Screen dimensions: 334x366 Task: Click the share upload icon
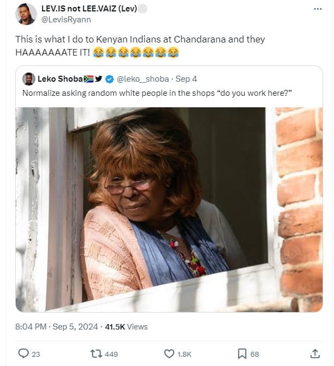[314, 353]
